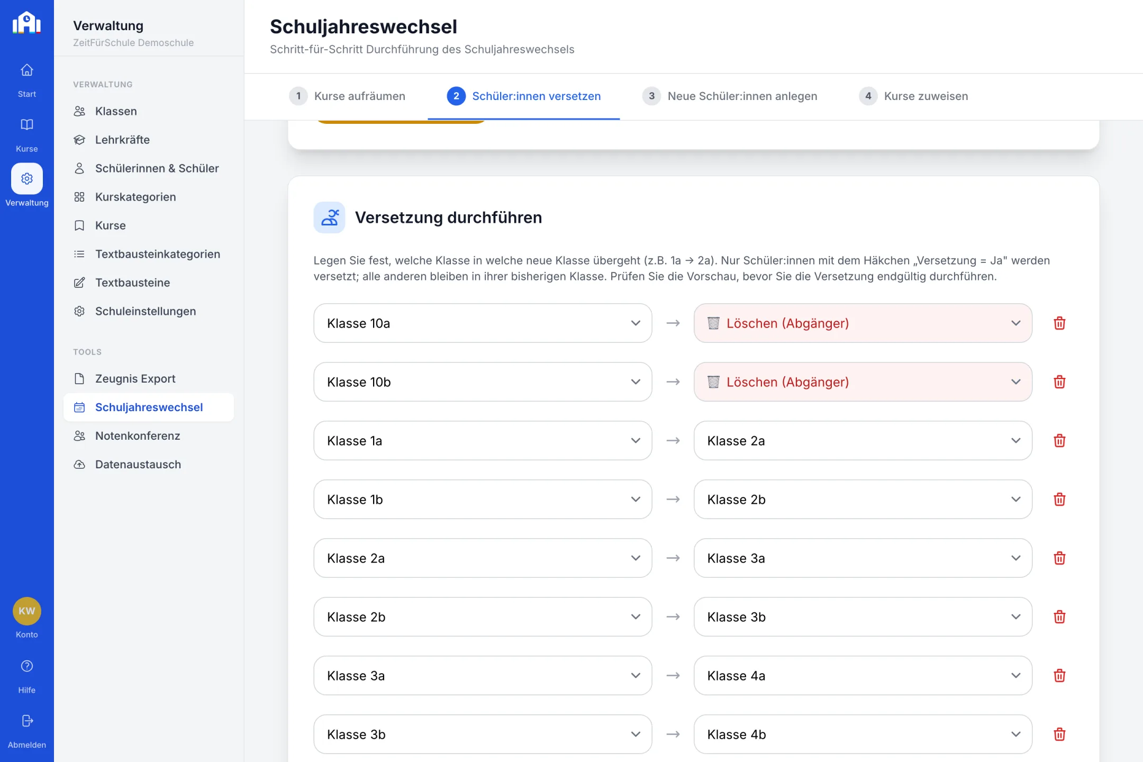Open Kurse bookmark entry in sidebar list
This screenshot has height=762, width=1143.
[x=149, y=225]
